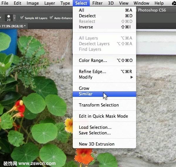Choose Transform Selection
The width and height of the screenshot is (176, 167).
pyautogui.click(x=104, y=105)
